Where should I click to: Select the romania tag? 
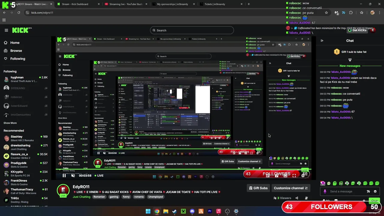[x=139, y=197]
